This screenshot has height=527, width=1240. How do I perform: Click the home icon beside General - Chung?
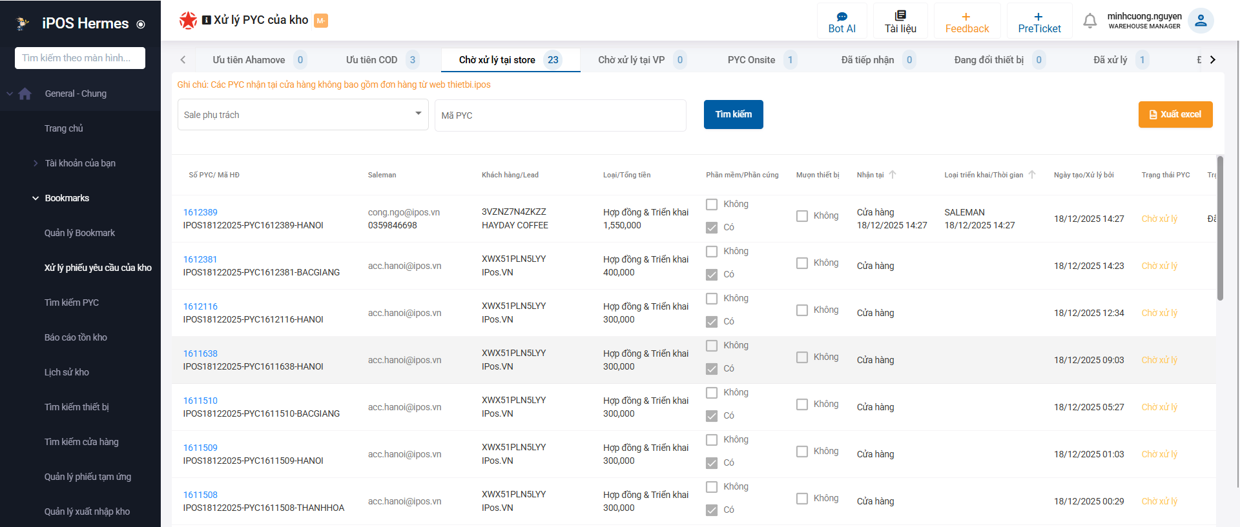point(25,94)
